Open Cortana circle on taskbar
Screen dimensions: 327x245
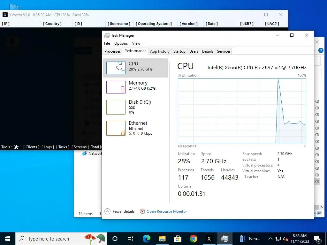[x=115, y=239]
